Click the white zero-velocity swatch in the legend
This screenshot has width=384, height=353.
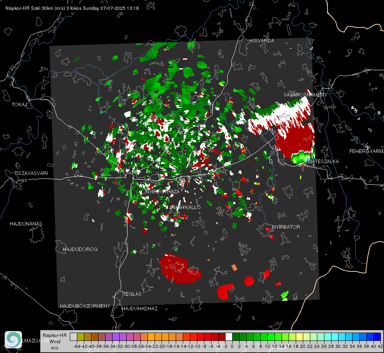(x=229, y=337)
